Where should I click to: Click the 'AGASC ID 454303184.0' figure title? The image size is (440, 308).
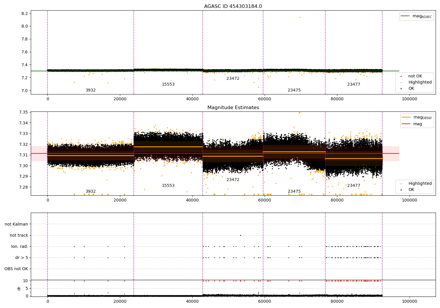(x=233, y=6)
